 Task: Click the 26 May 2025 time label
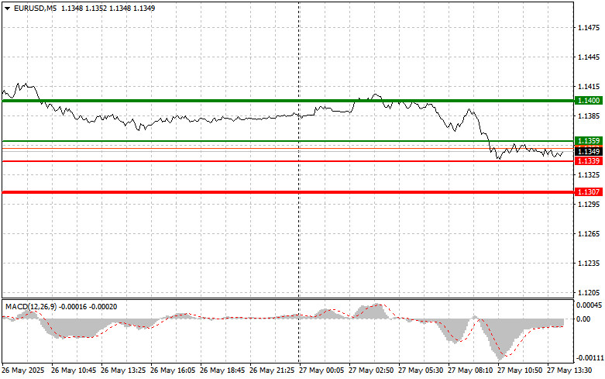tap(23, 370)
